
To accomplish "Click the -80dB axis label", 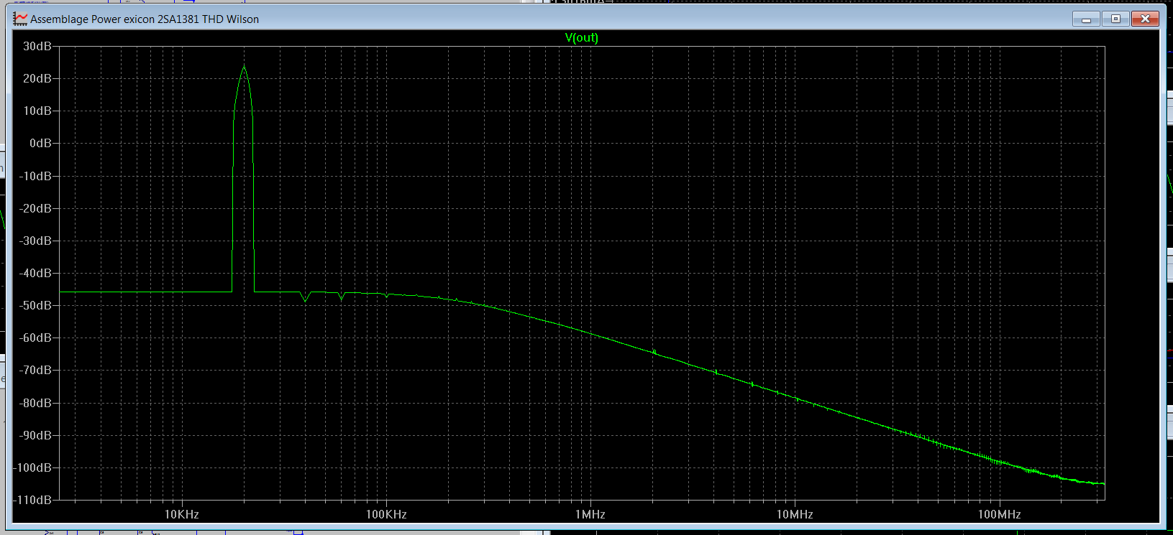I will pos(35,403).
